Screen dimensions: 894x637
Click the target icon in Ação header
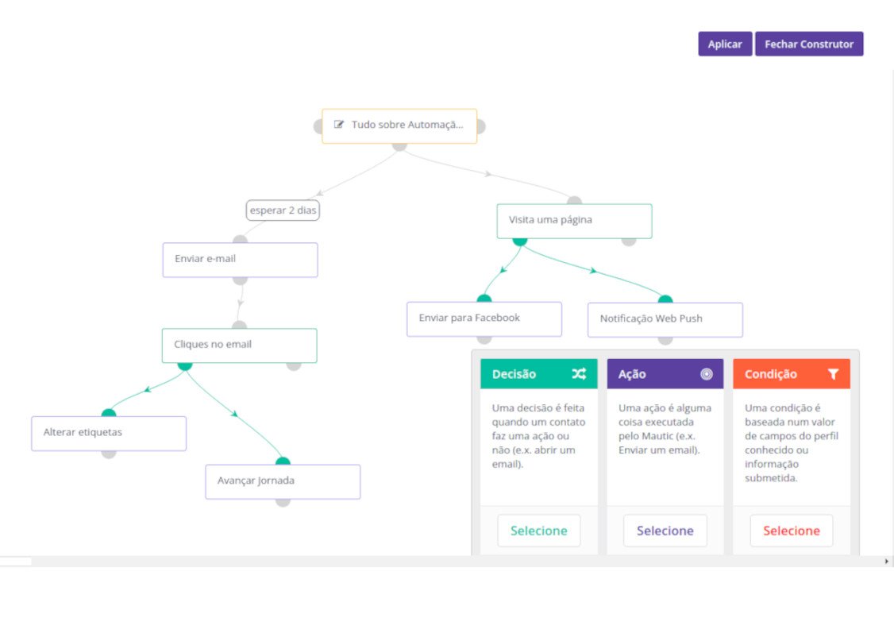coord(707,374)
